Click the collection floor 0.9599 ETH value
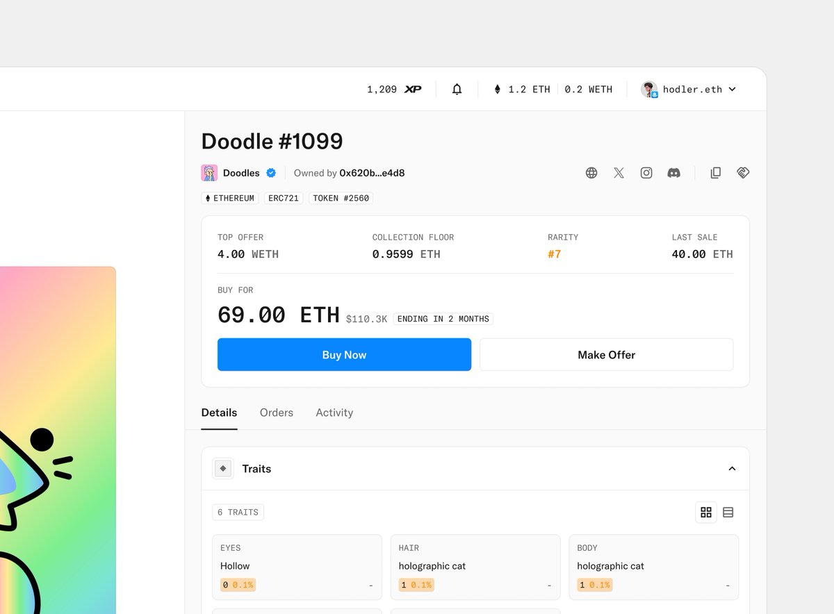Viewport: 834px width, 614px height. click(x=407, y=254)
